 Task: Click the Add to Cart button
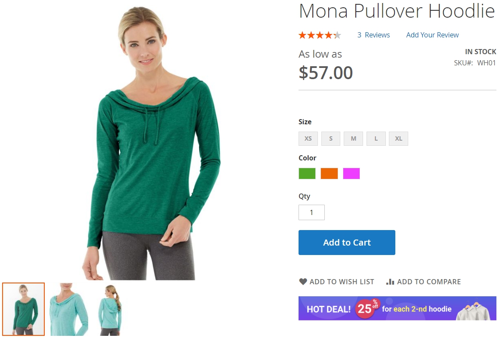[x=347, y=243]
